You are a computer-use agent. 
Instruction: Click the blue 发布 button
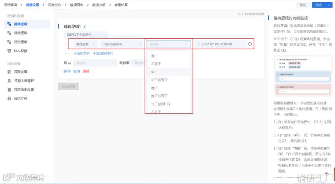click(319, 5)
